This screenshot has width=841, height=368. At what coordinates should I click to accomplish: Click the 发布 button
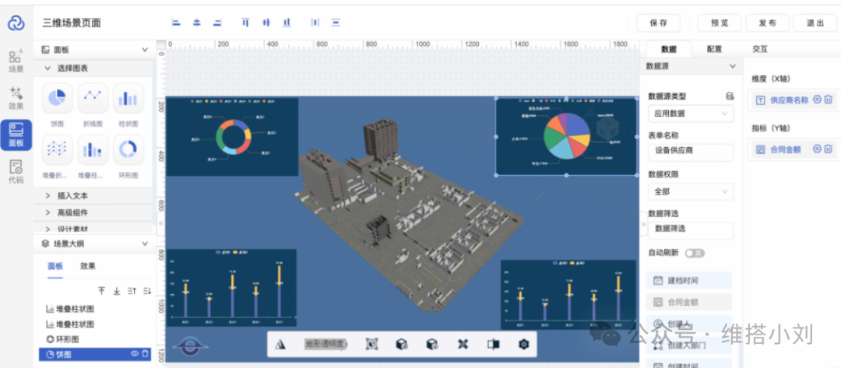(x=767, y=23)
